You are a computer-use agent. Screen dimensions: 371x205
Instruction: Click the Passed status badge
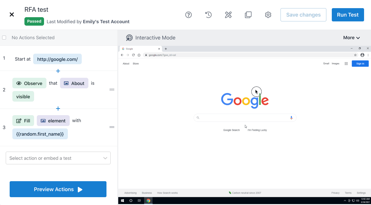[x=34, y=21]
